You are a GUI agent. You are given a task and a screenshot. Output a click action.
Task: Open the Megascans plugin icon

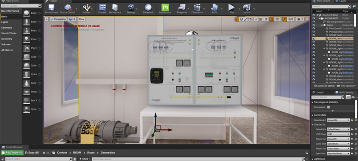[x=165, y=8]
